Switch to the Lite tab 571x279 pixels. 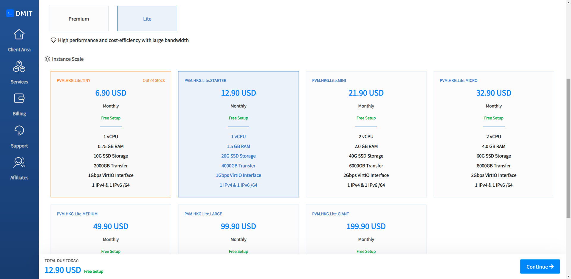point(147,18)
